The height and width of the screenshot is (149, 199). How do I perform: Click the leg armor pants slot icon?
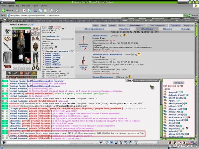point(35,58)
